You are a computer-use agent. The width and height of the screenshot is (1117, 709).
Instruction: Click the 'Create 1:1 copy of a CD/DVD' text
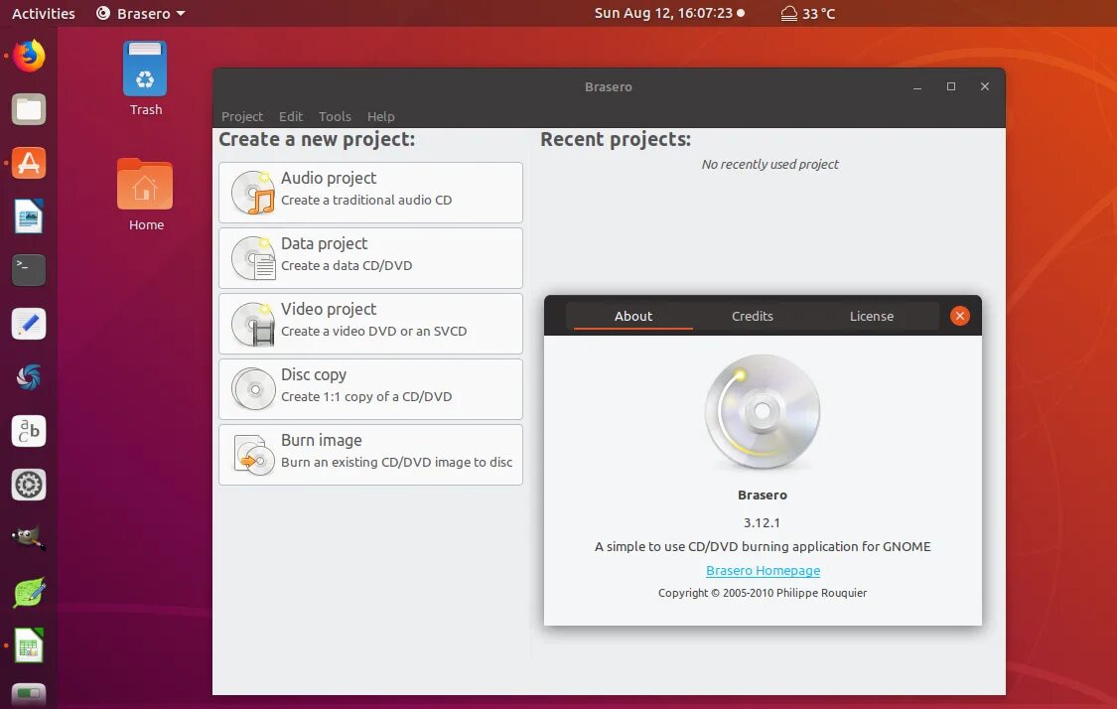(x=366, y=396)
